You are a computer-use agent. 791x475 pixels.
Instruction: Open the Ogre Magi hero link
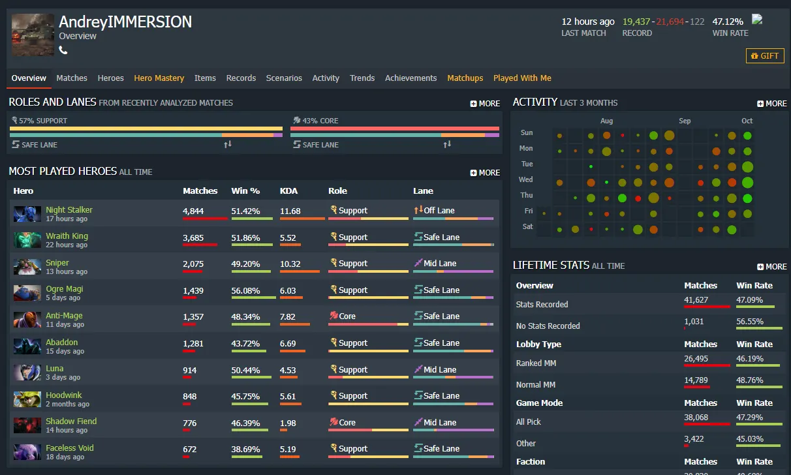click(65, 288)
